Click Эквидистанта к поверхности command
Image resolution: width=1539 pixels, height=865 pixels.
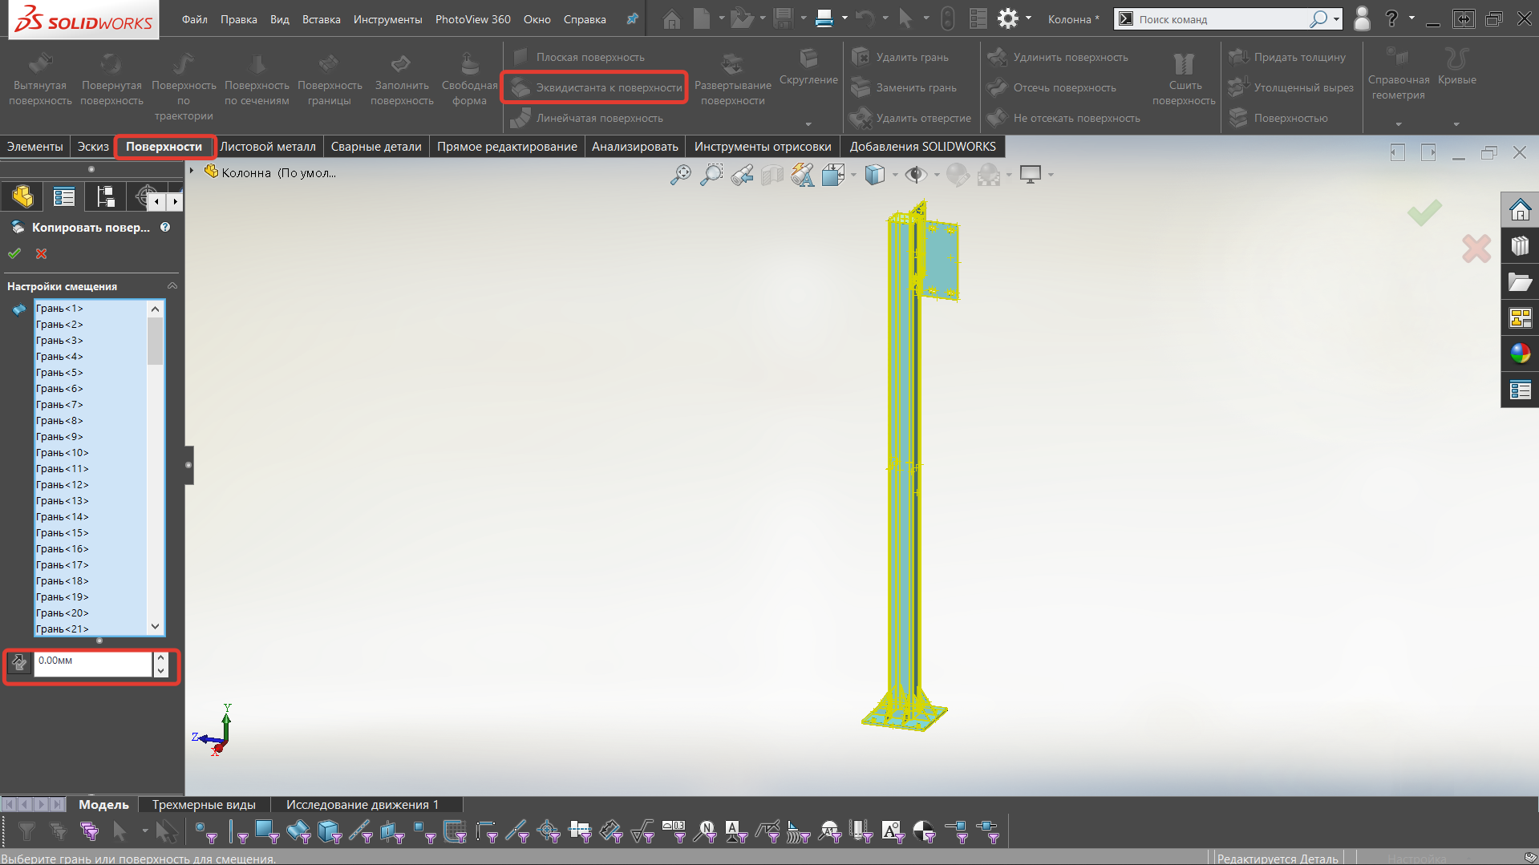595,87
